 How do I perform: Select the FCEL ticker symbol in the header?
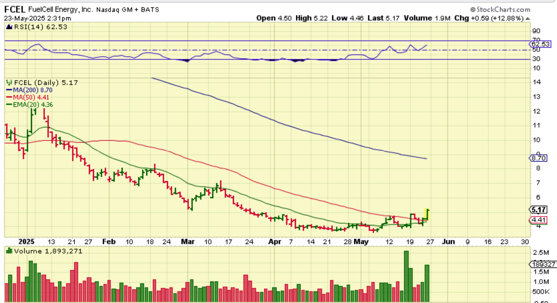[15, 9]
